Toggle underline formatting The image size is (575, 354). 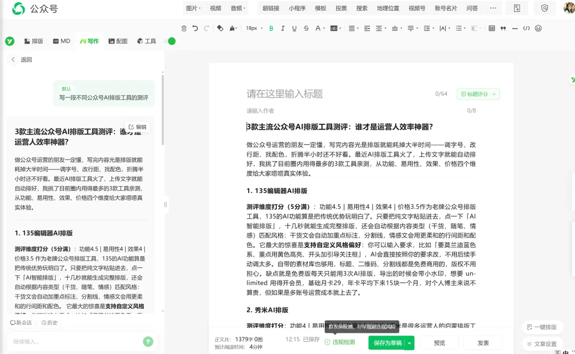294,28
